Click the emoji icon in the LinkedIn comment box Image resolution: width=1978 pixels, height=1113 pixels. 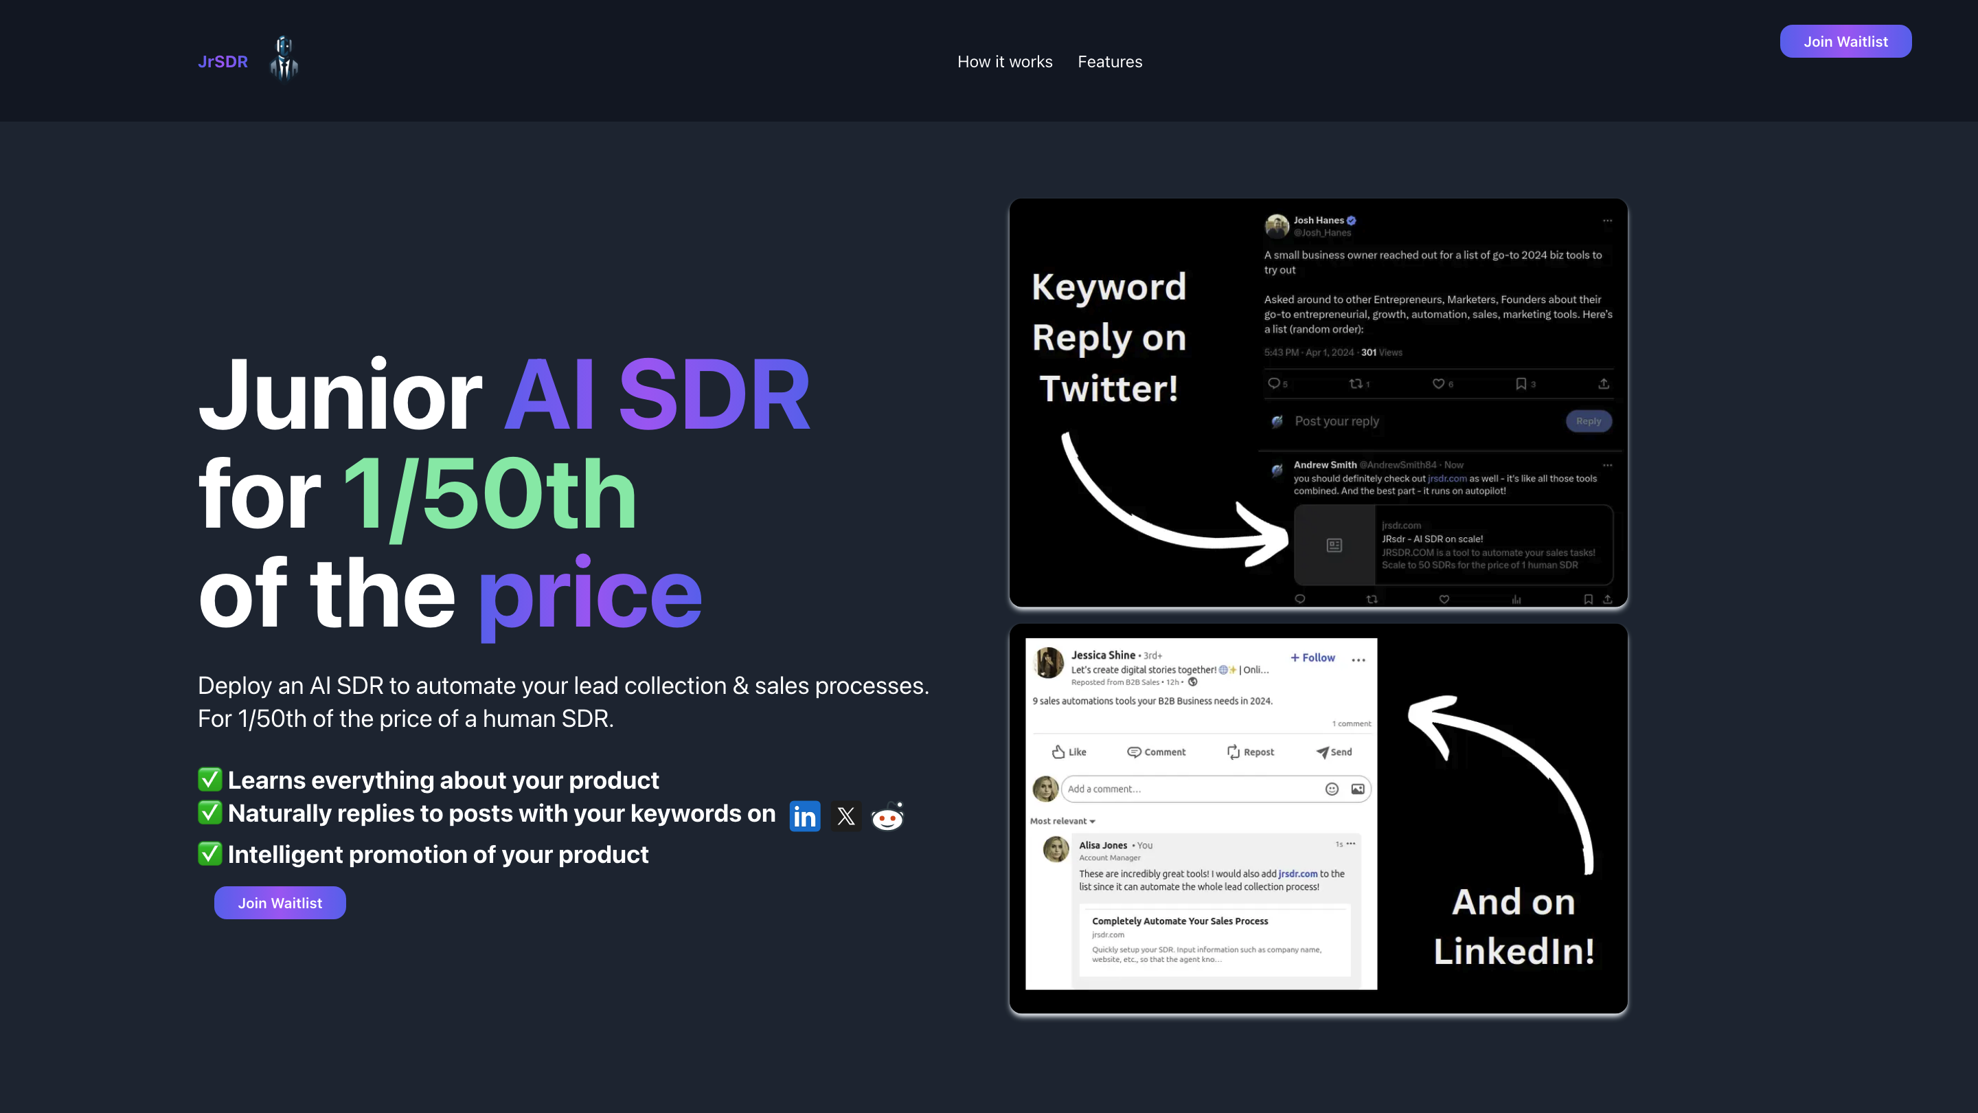pos(1331,788)
